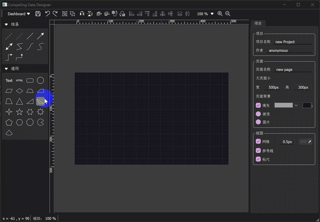Align selected items to the top

tap(147, 14)
